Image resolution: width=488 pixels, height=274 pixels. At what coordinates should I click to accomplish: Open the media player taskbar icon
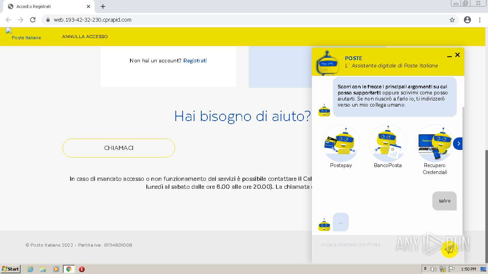click(x=56, y=269)
